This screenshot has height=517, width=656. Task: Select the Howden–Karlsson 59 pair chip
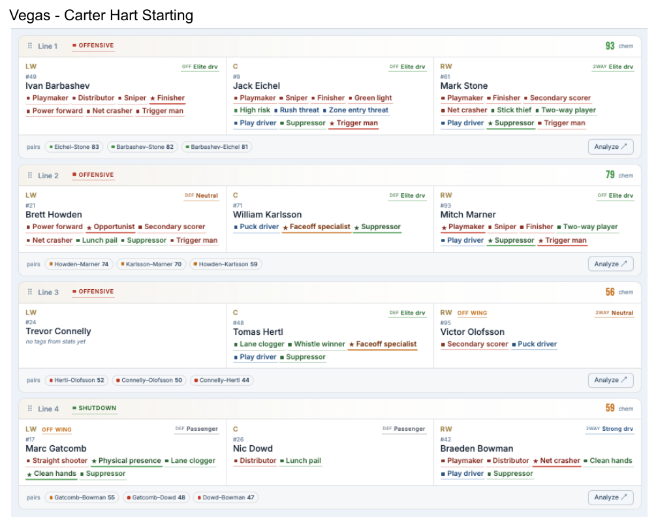[225, 264]
